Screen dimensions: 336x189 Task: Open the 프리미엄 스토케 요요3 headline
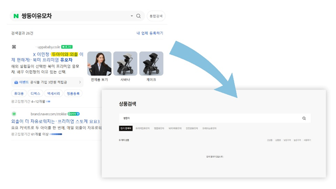point(55,121)
